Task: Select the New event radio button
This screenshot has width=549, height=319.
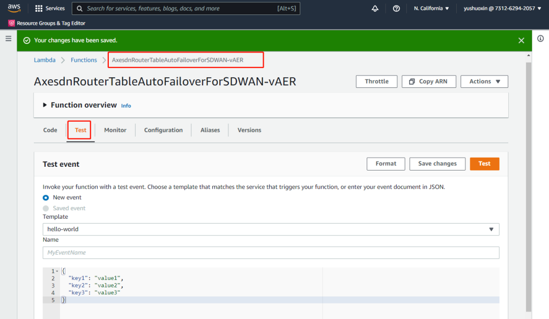Action: [x=46, y=198]
